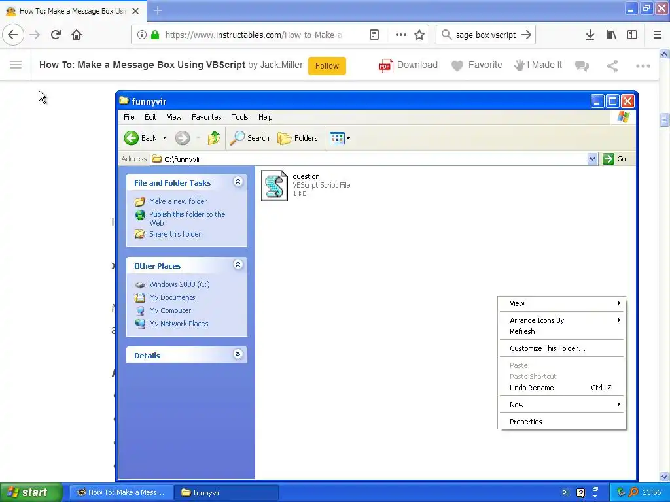Switch to funnyvir taskbar button

pyautogui.click(x=226, y=493)
